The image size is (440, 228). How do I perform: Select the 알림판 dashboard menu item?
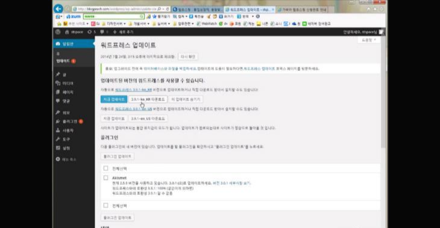coord(74,44)
